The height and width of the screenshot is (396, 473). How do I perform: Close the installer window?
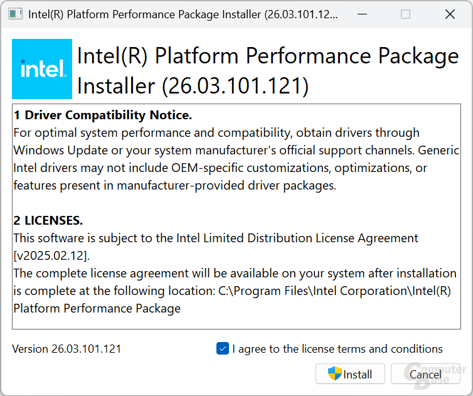pos(450,14)
